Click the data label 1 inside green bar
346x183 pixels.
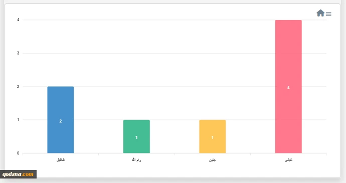[x=136, y=137]
